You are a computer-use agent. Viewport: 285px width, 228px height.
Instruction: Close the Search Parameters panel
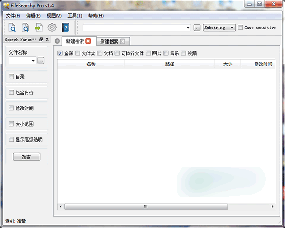pyautogui.click(x=47, y=39)
